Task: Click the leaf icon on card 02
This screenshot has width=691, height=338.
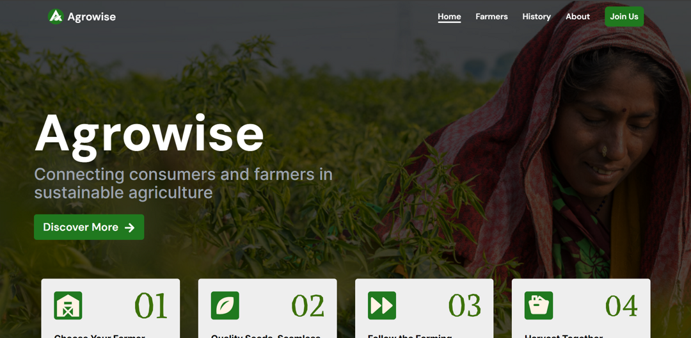Action: pos(225,305)
